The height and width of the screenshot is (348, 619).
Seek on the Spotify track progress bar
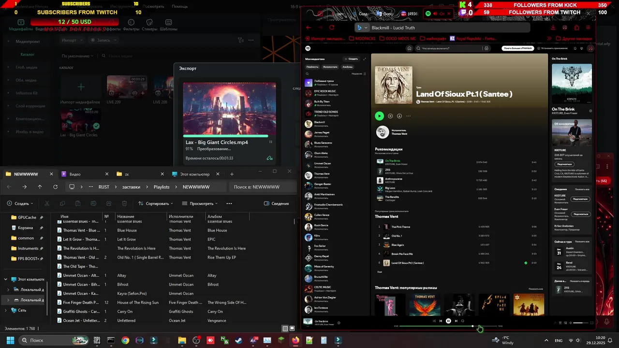click(448, 326)
